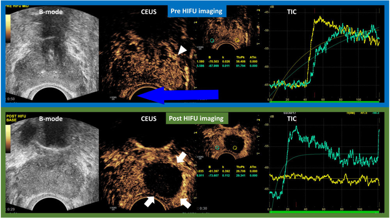Viewport: 390px width, 218px height.
Task: Click the -65 dB axis label in pre HIFU TIC
Action: pos(266,85)
